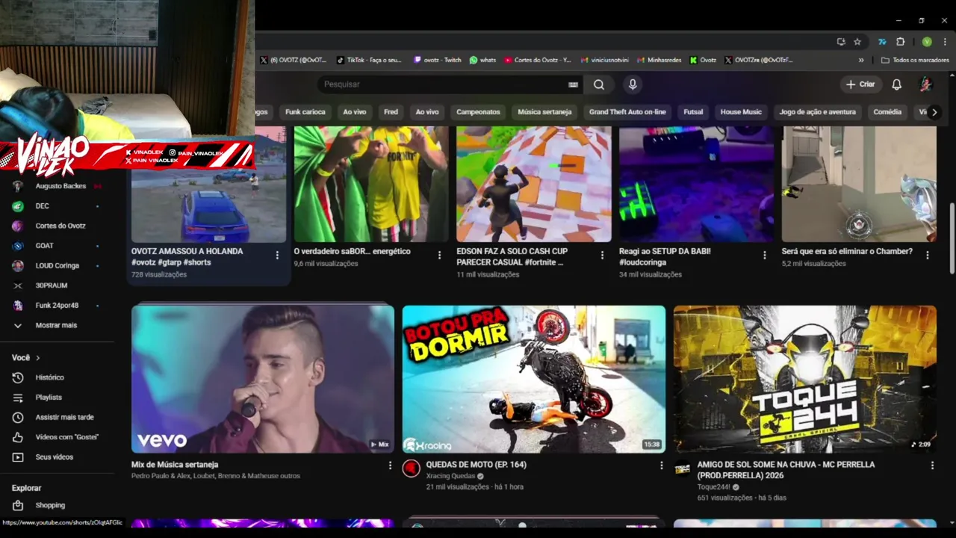
Task: Select the House Music chip
Action: click(741, 112)
